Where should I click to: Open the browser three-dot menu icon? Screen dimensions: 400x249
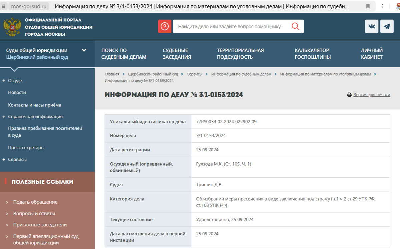click(x=382, y=6)
